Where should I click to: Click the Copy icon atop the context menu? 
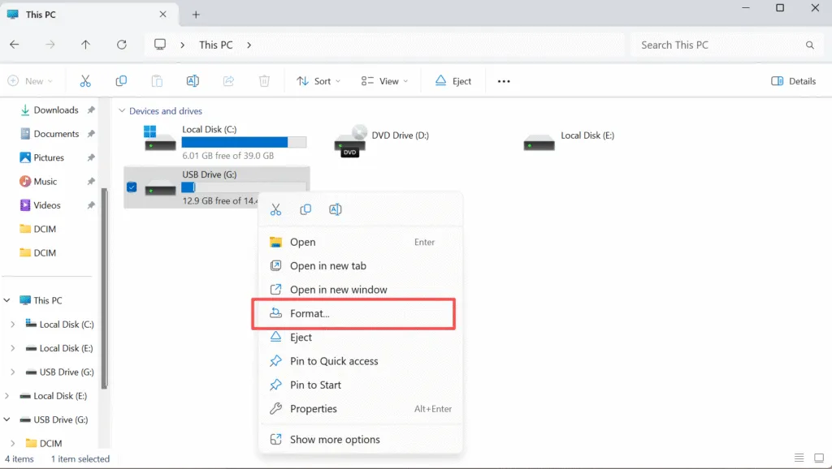click(305, 209)
